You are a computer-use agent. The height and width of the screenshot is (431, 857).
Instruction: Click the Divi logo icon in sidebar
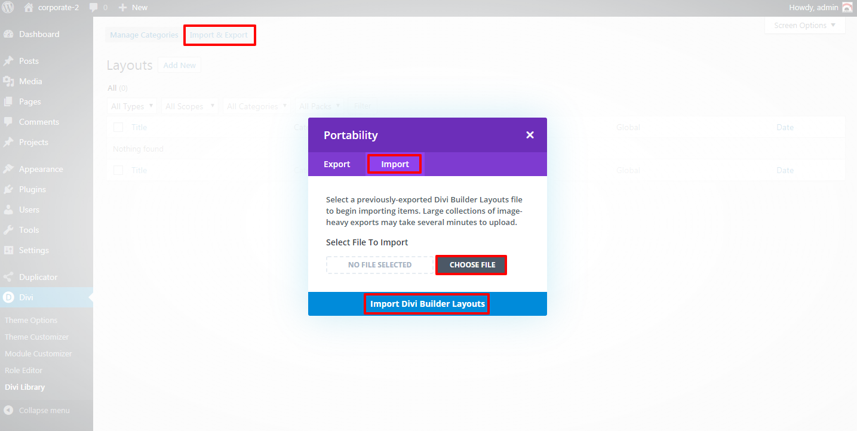tap(8, 297)
